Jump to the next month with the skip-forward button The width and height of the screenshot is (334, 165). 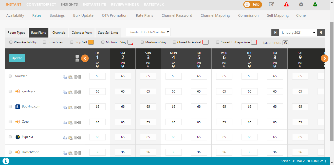tap(321, 32)
